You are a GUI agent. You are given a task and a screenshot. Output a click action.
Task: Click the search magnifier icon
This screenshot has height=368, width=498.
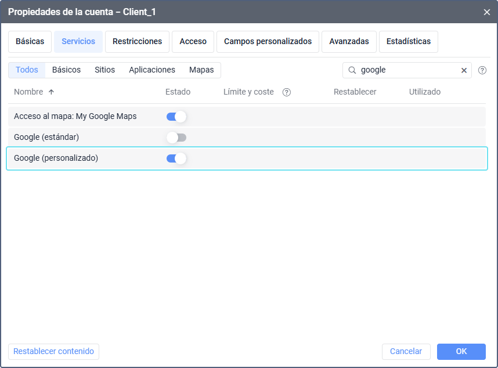click(x=352, y=70)
